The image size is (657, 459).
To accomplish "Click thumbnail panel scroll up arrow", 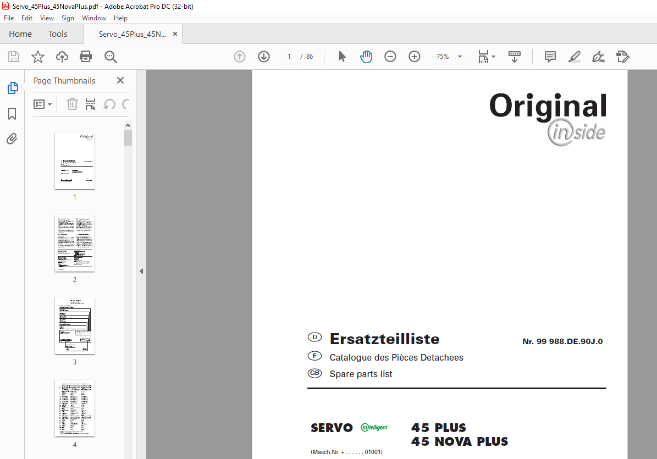I will [128, 125].
